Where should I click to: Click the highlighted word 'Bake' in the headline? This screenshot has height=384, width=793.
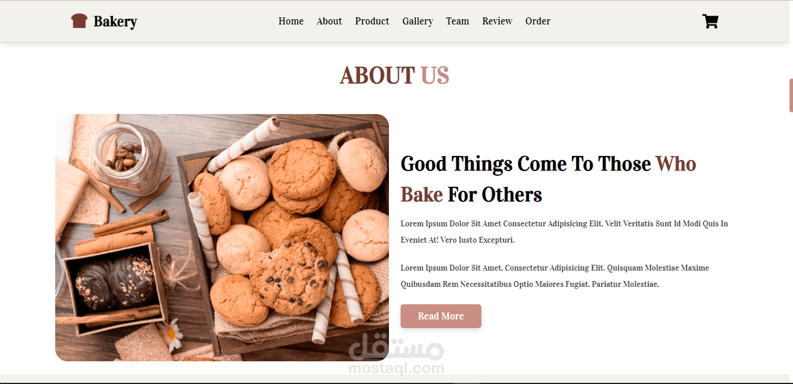[x=421, y=194]
